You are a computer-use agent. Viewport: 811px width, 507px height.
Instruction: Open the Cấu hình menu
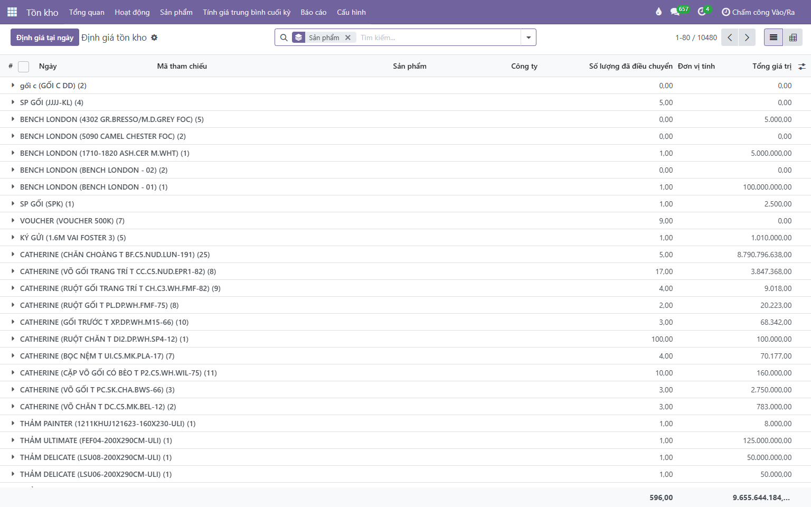[351, 12]
